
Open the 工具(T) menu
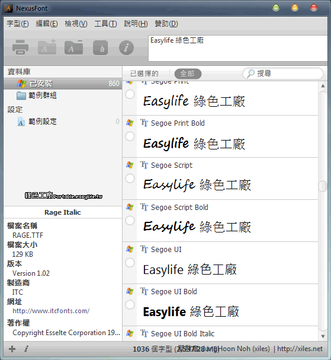pyautogui.click(x=105, y=24)
